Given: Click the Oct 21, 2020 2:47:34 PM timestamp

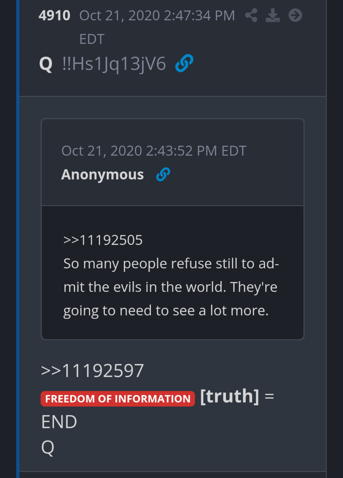Looking at the screenshot, I should tap(157, 15).
